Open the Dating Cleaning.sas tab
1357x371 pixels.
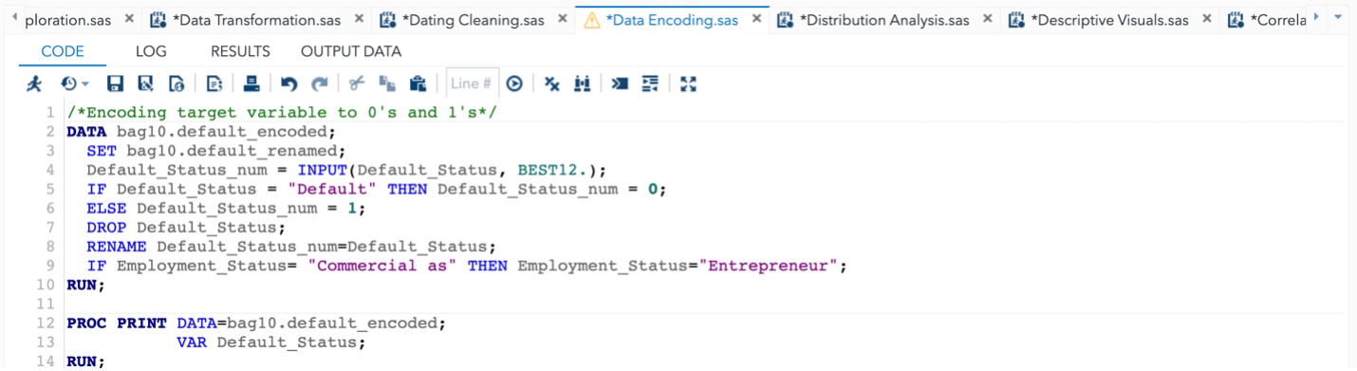click(474, 20)
